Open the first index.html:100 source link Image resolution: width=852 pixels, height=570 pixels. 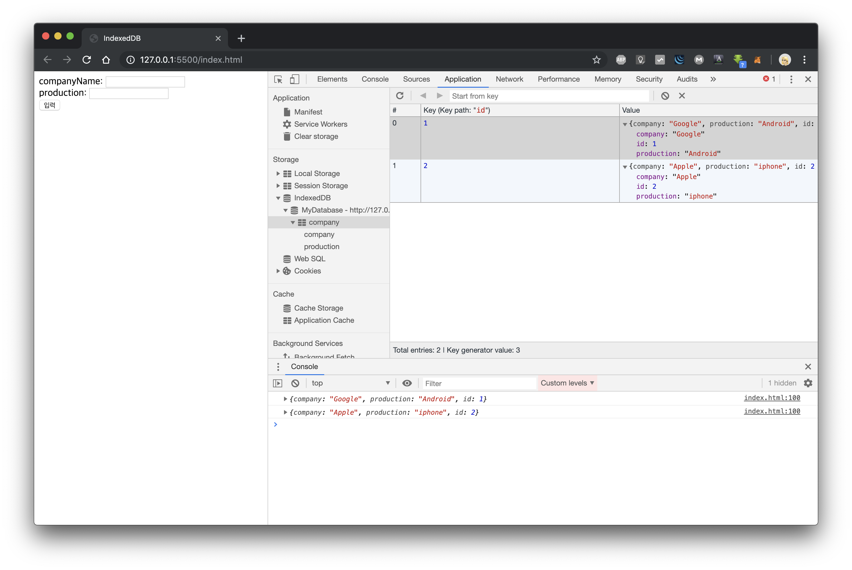[x=772, y=398]
